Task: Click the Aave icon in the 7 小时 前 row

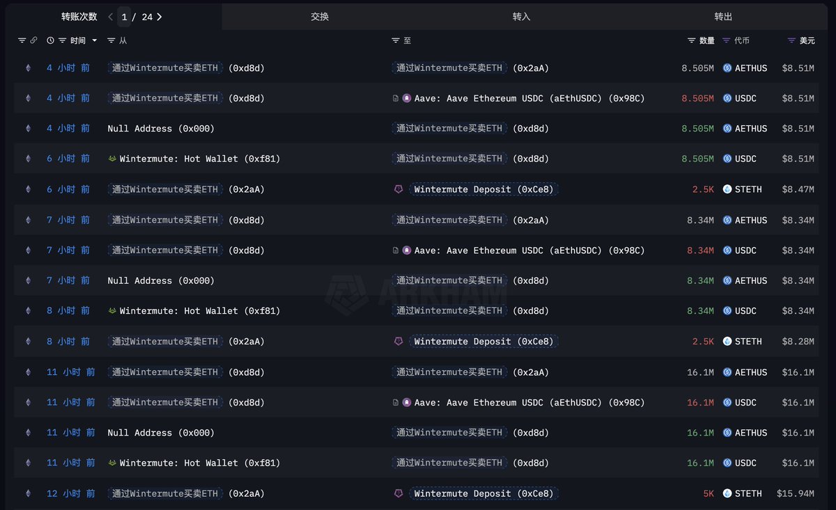Action: tap(407, 250)
